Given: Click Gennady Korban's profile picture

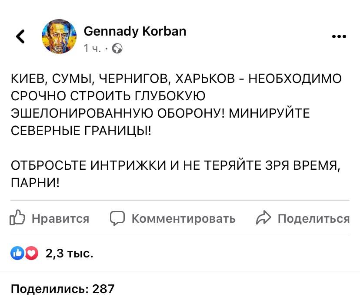Looking at the screenshot, I should [59, 36].
